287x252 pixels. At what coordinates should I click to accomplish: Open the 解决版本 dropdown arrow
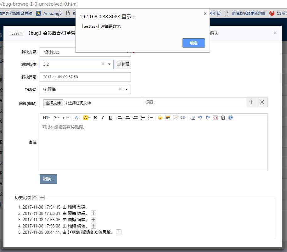109,64
